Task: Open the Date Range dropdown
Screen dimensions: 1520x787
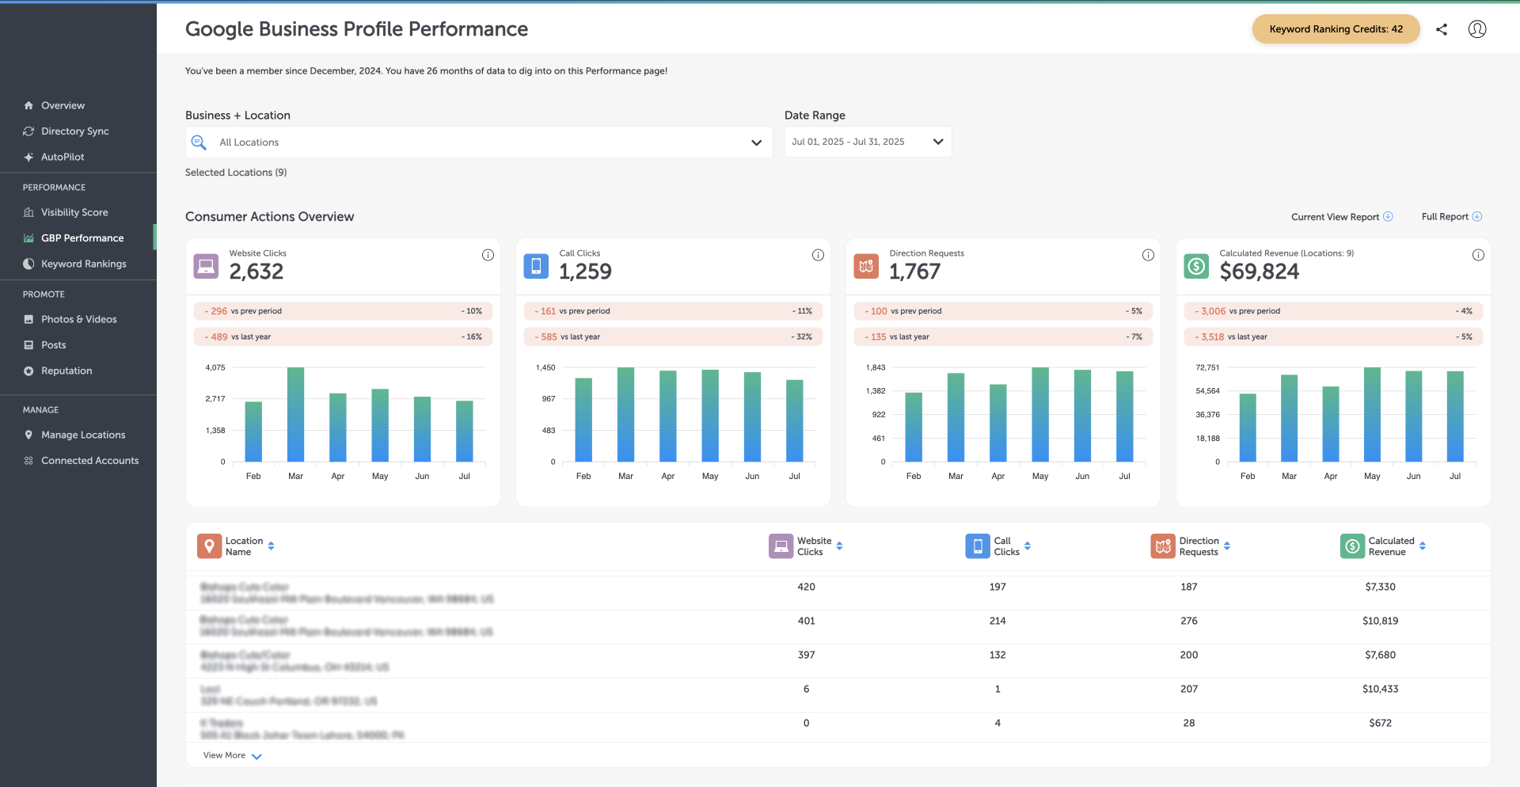Action: 868,142
